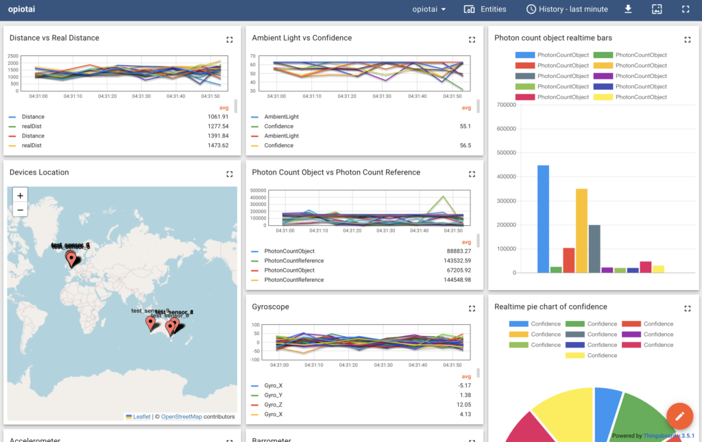Expand Ambient Light vs Confidence widget to fullscreen
Screen dimensions: 702x442
click(x=472, y=40)
